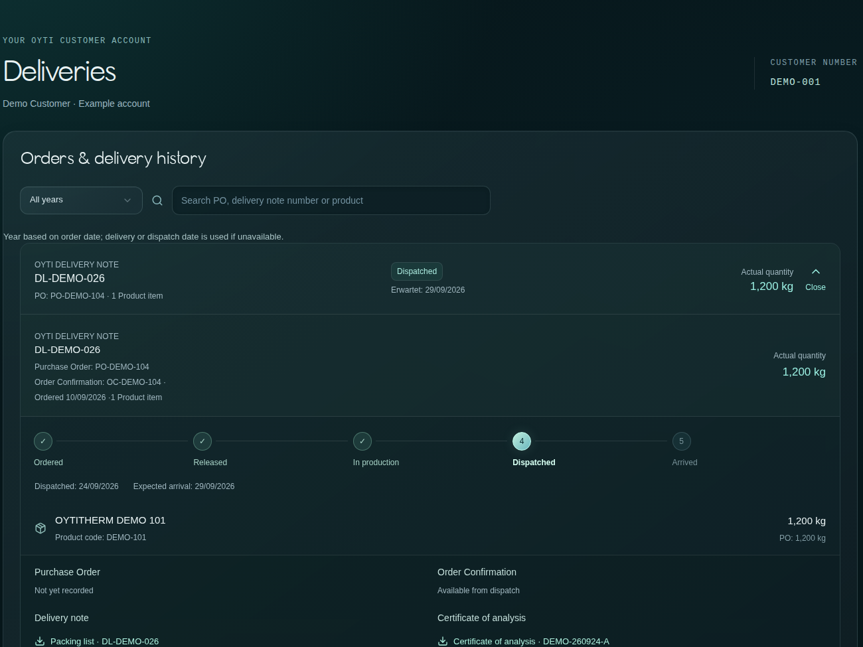Click the customer number DEMO-001
Screen dimensions: 863x647
pos(795,82)
